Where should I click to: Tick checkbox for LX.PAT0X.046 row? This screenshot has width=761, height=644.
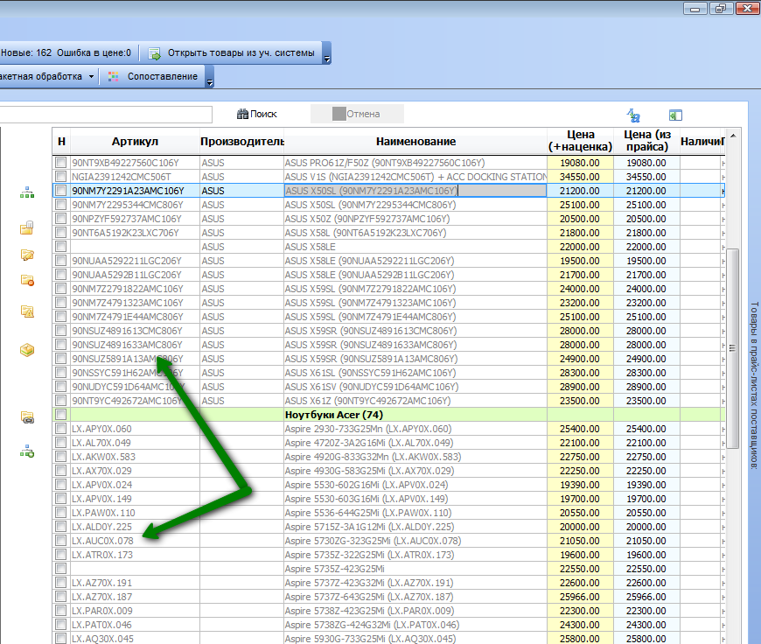click(x=60, y=624)
